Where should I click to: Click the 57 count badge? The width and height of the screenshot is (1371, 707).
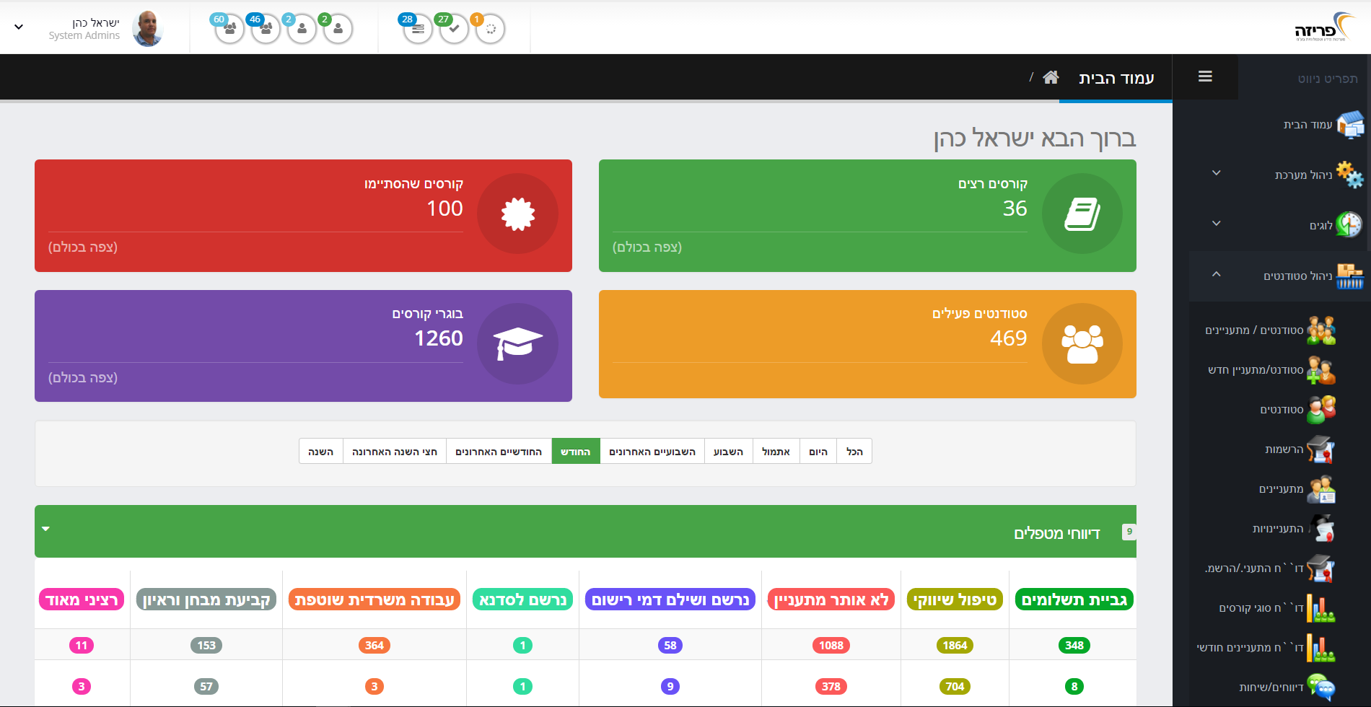206,687
